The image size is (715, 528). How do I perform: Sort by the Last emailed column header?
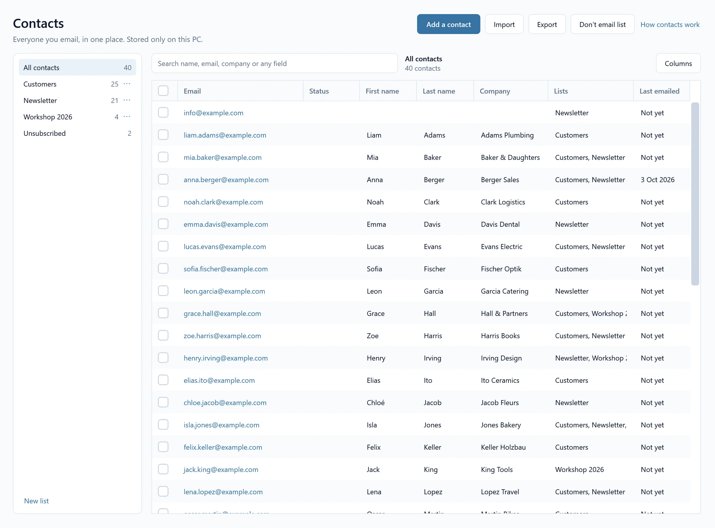tap(661, 91)
